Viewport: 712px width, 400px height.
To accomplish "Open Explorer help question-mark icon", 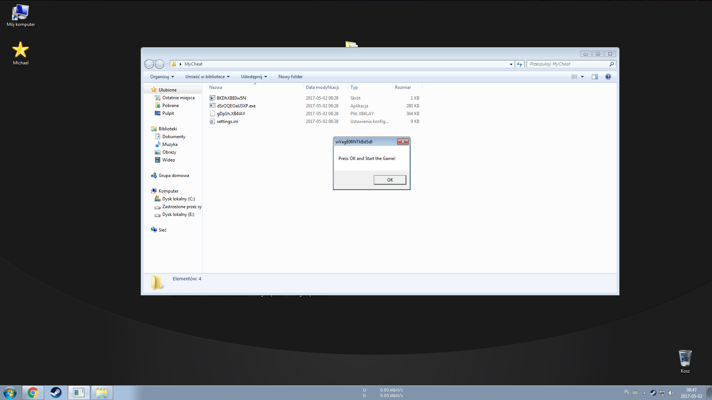I will tap(608, 77).
